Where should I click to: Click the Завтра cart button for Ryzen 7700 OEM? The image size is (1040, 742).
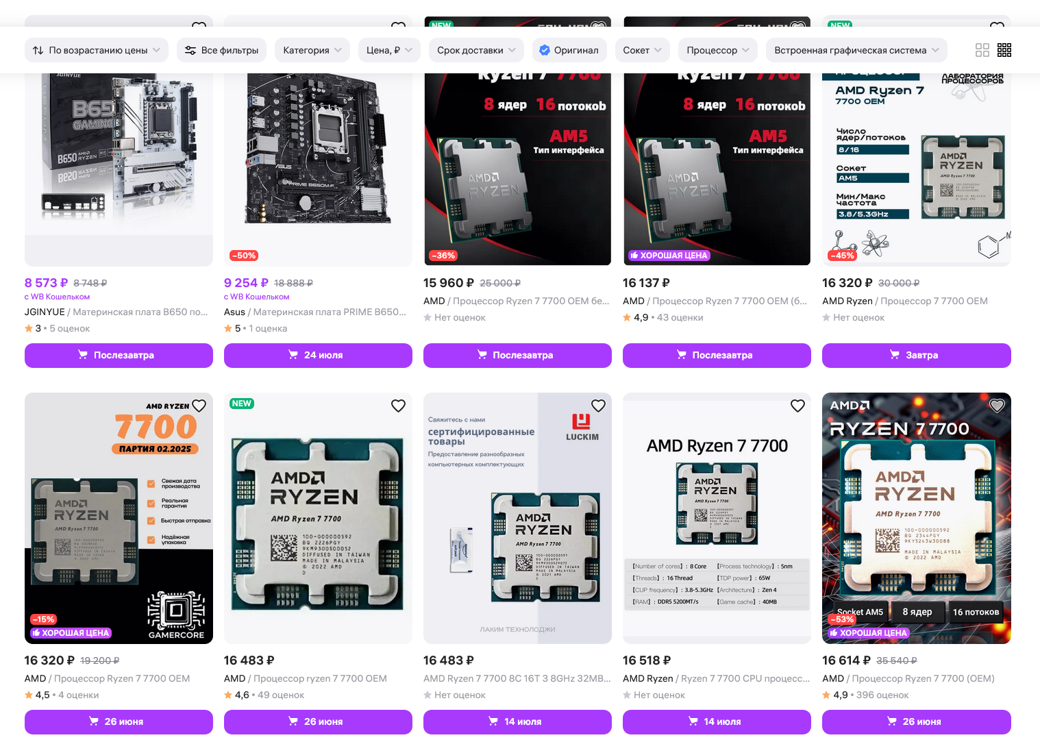coord(917,355)
